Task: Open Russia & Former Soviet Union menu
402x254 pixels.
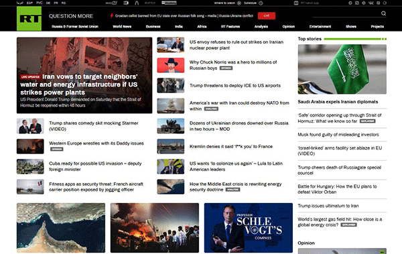Action: pos(75,26)
